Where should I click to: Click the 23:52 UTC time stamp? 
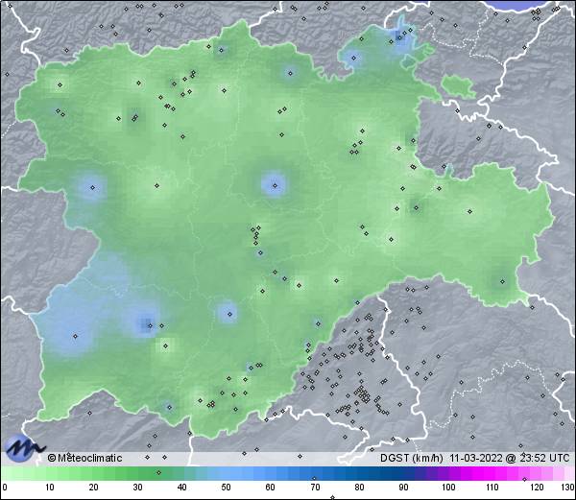tap(543, 458)
